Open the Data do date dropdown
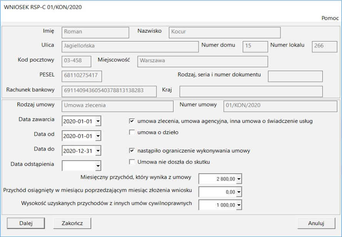This screenshot has height=237, width=342. point(98,151)
